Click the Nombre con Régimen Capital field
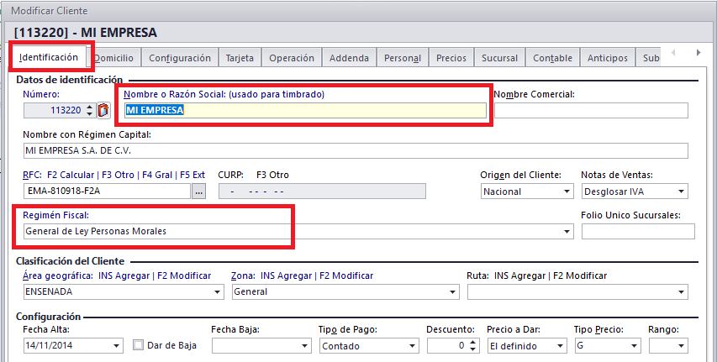This screenshot has height=362, width=717. (x=356, y=151)
